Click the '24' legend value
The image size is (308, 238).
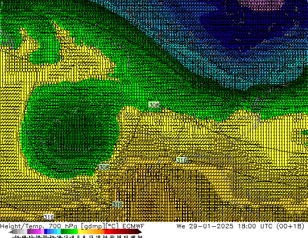click(x=105, y=237)
